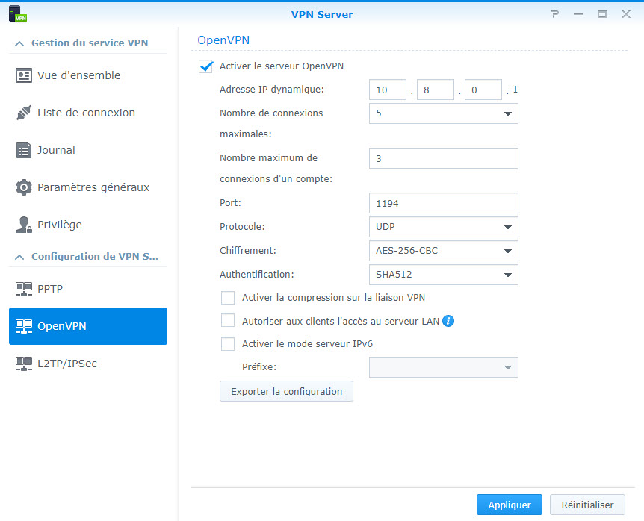Click the Port field showing 1194
Image resolution: width=644 pixels, height=521 pixels.
tap(444, 203)
